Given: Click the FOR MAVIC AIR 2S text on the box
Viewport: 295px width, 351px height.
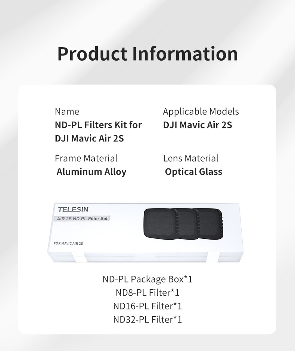Looking at the screenshot, I should (x=68, y=243).
